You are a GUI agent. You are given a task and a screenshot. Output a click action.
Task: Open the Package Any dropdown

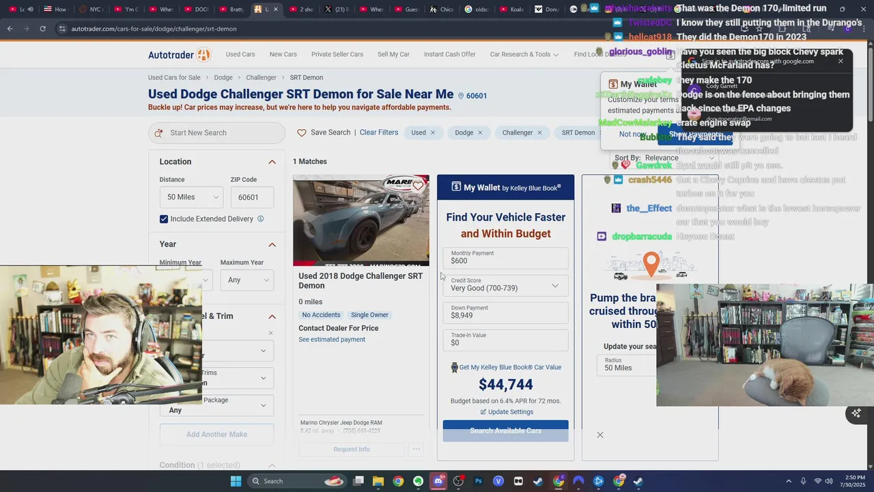pyautogui.click(x=217, y=405)
